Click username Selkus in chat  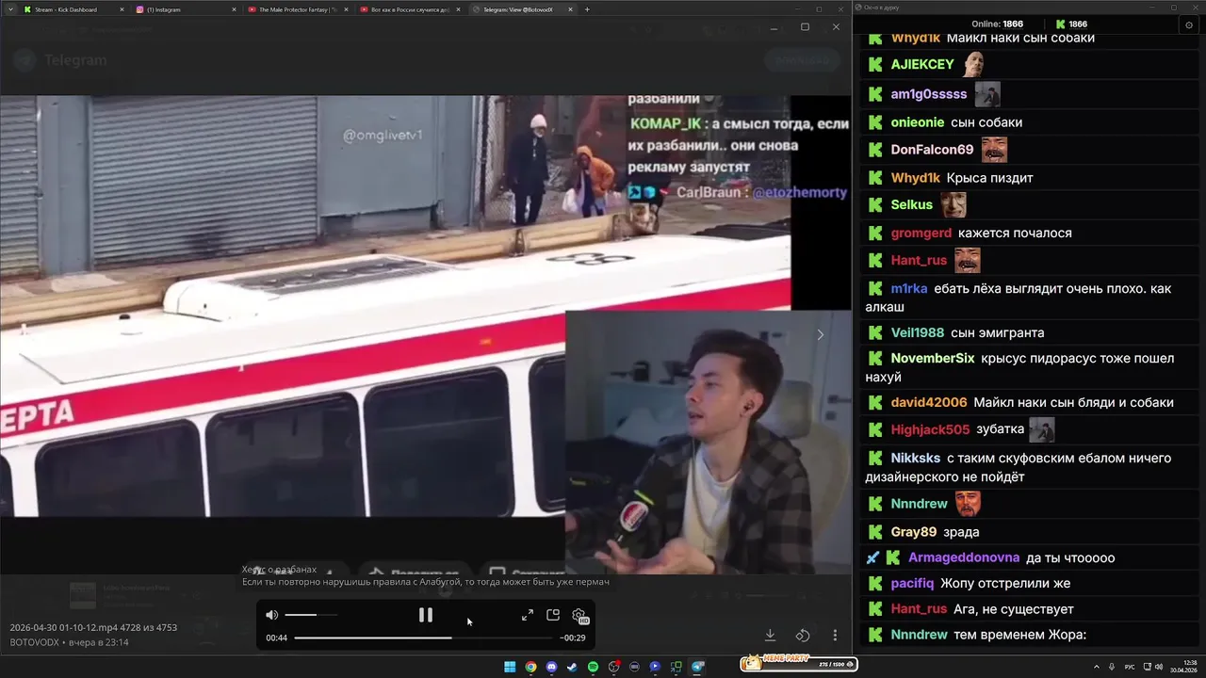(912, 204)
